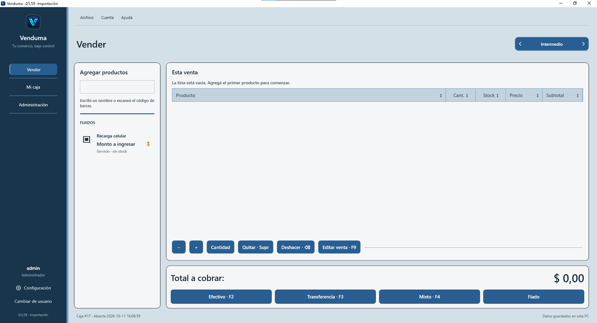The height and width of the screenshot is (323, 597).
Task: Select the Fiado payment button
Action: pyautogui.click(x=534, y=296)
